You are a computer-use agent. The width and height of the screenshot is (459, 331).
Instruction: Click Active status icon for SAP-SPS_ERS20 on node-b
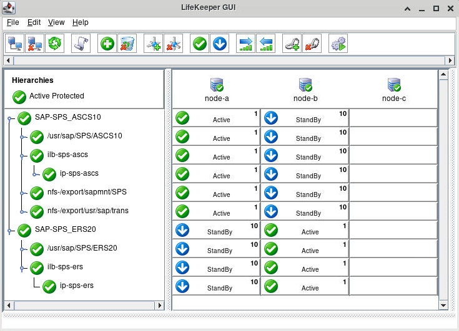coord(271,230)
